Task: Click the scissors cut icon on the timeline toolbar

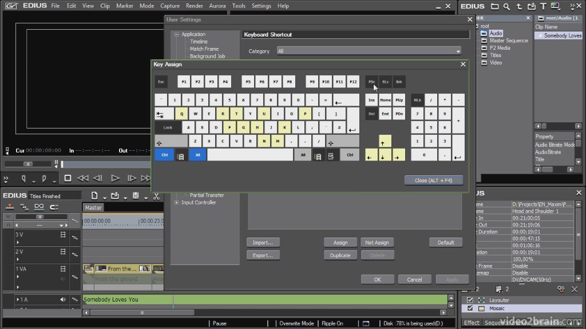Action: (157, 196)
